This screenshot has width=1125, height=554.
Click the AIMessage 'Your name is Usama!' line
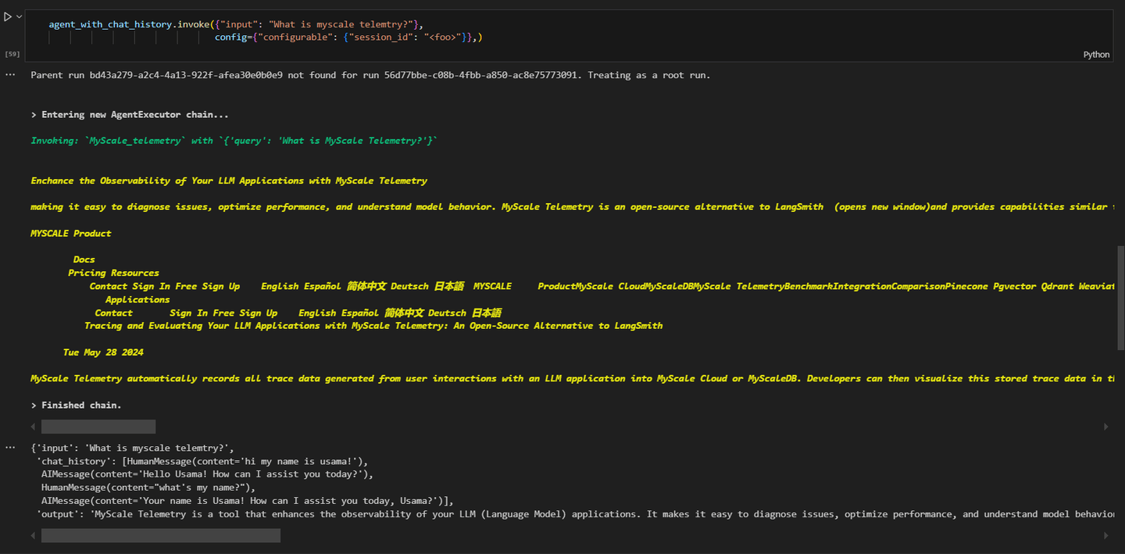[248, 501]
